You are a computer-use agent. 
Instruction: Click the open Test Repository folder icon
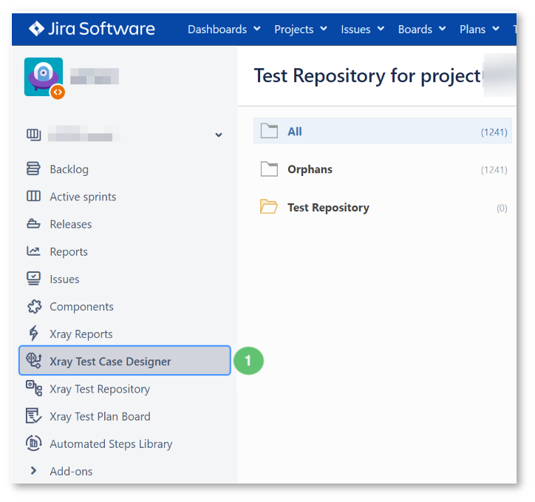coord(268,207)
